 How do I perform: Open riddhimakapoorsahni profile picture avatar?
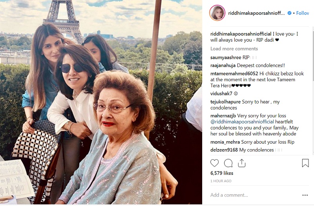pyautogui.click(x=217, y=13)
